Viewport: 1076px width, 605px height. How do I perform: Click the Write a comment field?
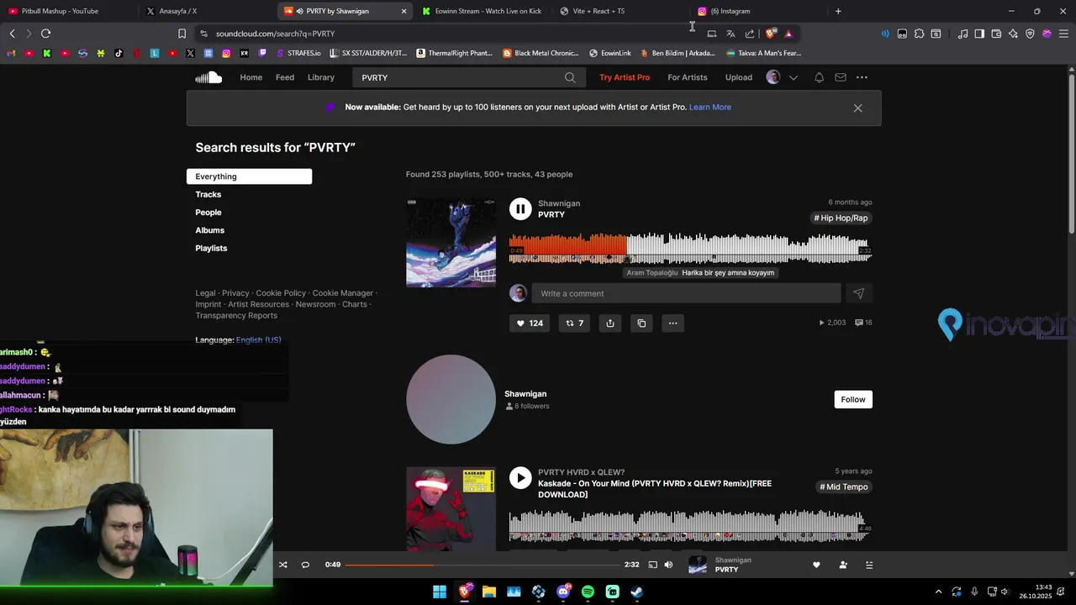(x=686, y=293)
